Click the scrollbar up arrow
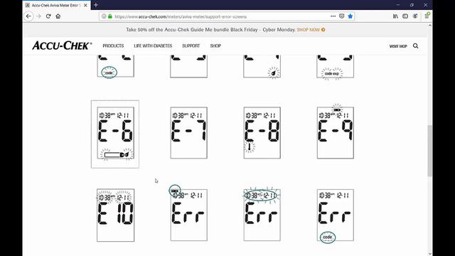The width and height of the screenshot is (455, 256). click(429, 26)
